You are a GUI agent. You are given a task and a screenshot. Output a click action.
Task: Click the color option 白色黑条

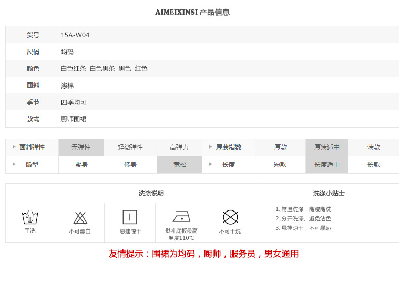coord(102,69)
